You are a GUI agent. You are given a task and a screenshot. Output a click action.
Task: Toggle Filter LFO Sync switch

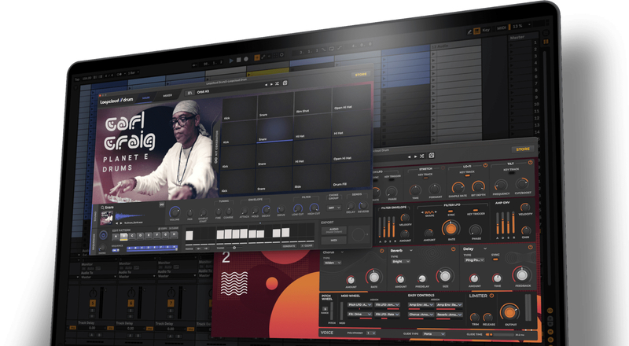451,211
